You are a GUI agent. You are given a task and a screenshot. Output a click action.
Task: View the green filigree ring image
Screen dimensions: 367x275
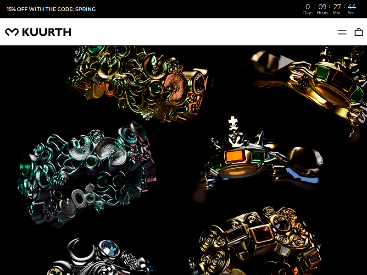[87, 174]
